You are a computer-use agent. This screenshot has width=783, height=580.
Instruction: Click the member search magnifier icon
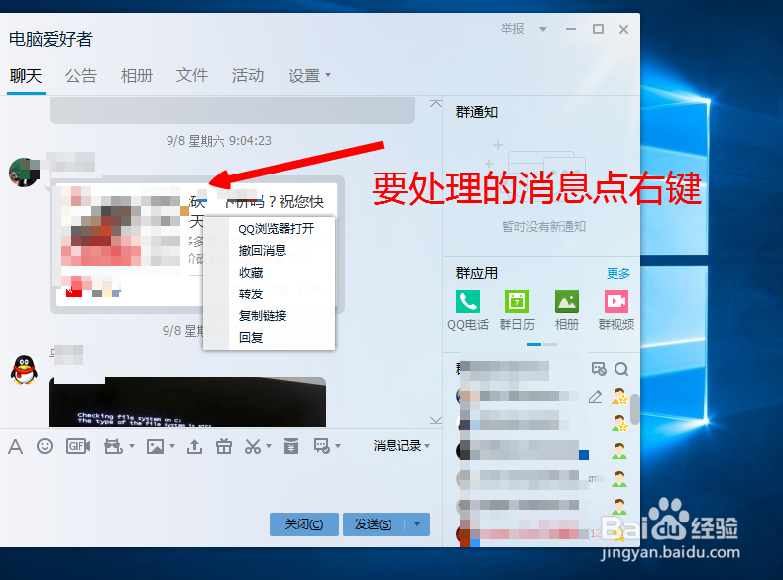[x=621, y=369]
